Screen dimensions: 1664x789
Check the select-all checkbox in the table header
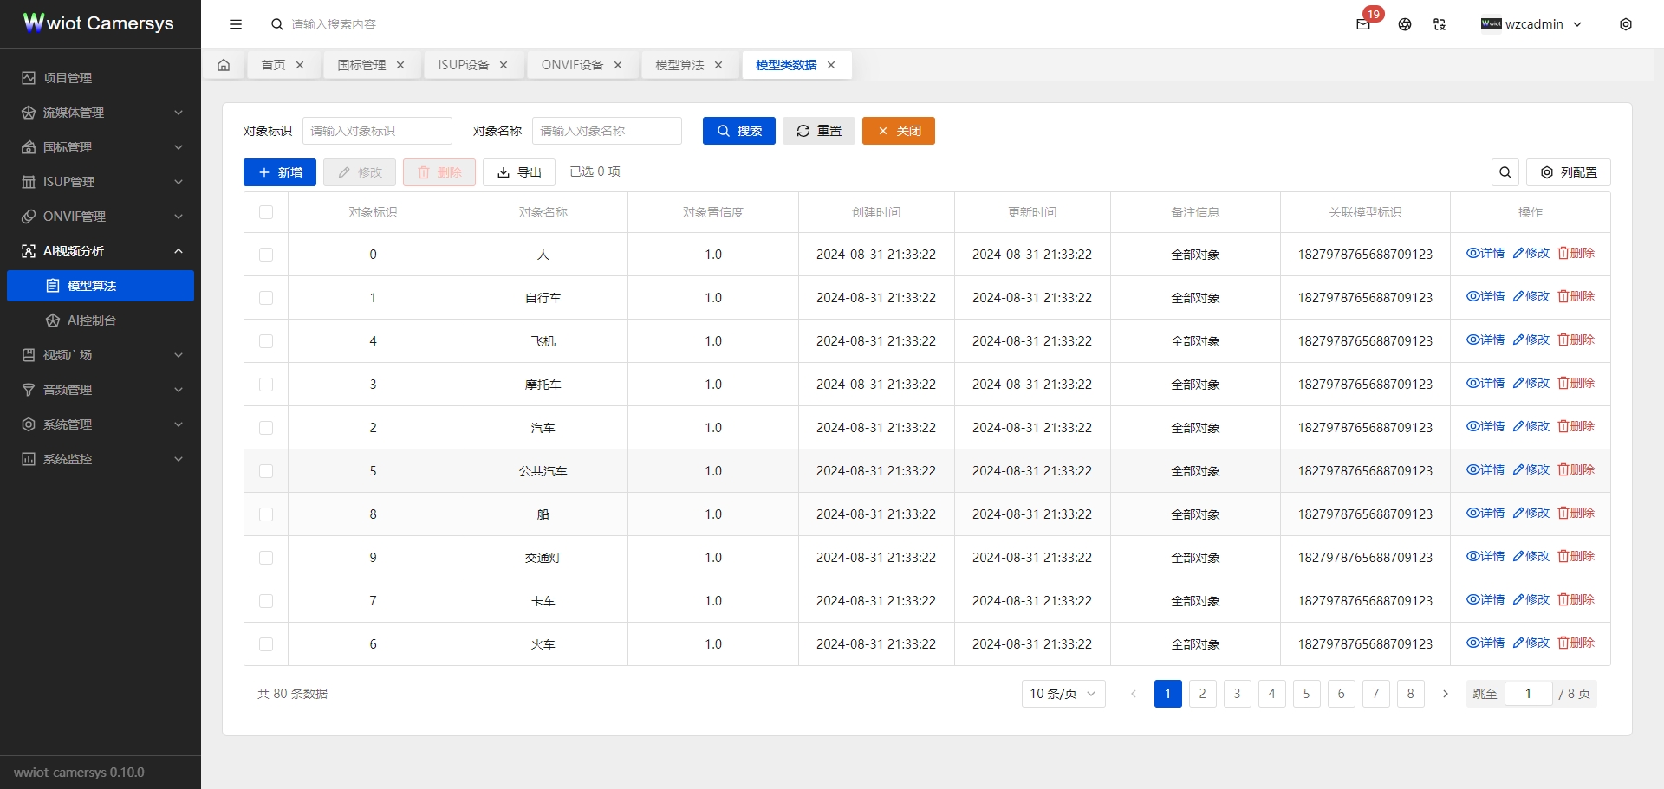(x=266, y=211)
